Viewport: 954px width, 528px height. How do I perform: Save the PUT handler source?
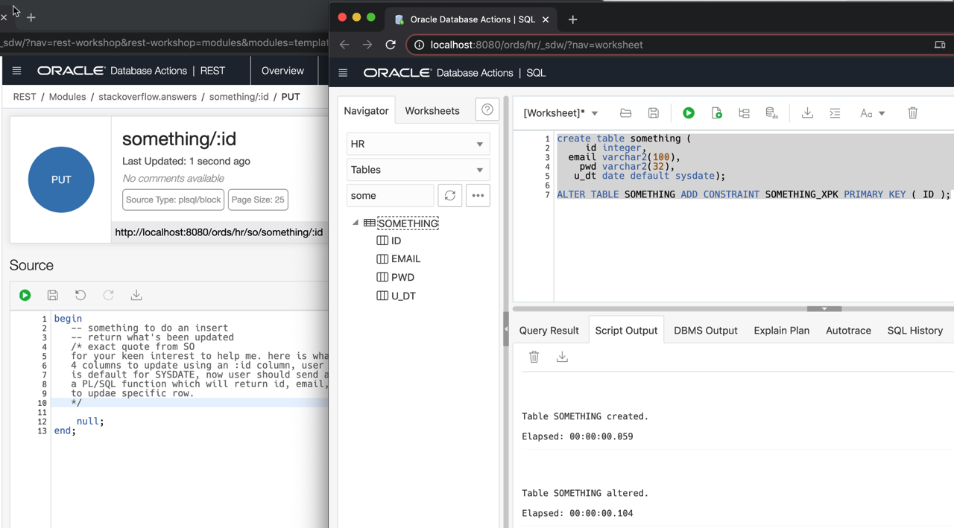52,296
